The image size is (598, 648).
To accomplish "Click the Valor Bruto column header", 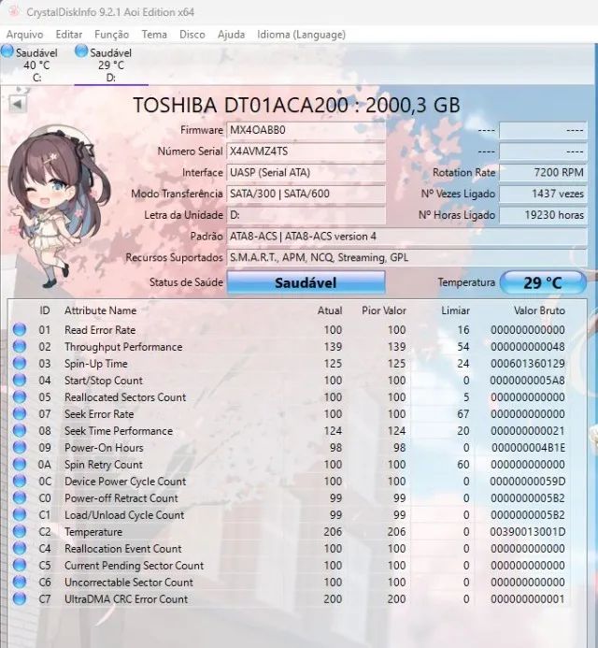I will pos(539,310).
